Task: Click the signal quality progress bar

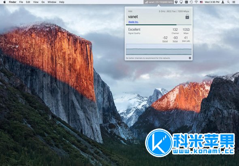Action: click(x=159, y=25)
